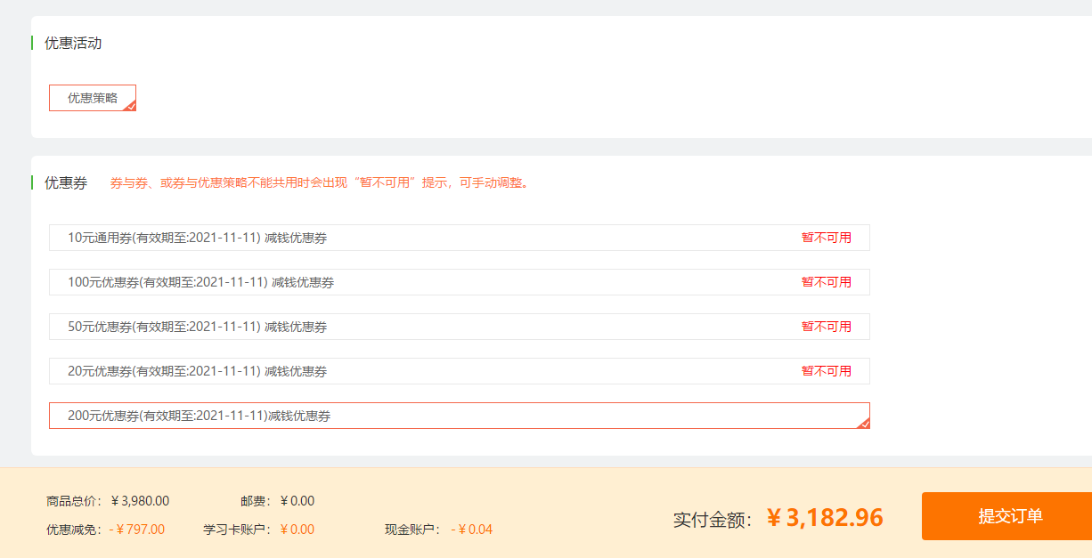Click the 优惠减免 amount -¥797.00
Screen dimensions: 1092x558
[x=137, y=530]
